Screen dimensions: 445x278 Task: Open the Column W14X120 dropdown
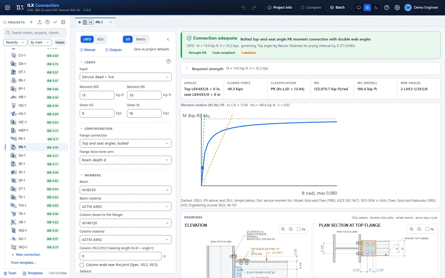click(x=125, y=223)
